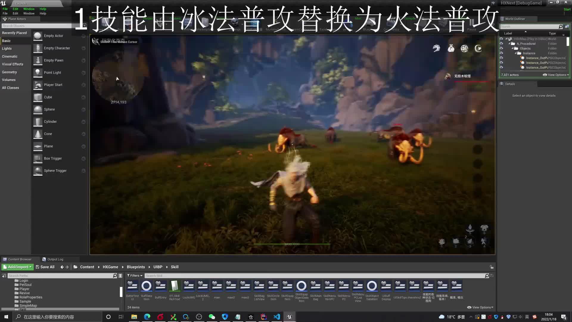Open the SkillMainBag asset

click(x=315, y=290)
